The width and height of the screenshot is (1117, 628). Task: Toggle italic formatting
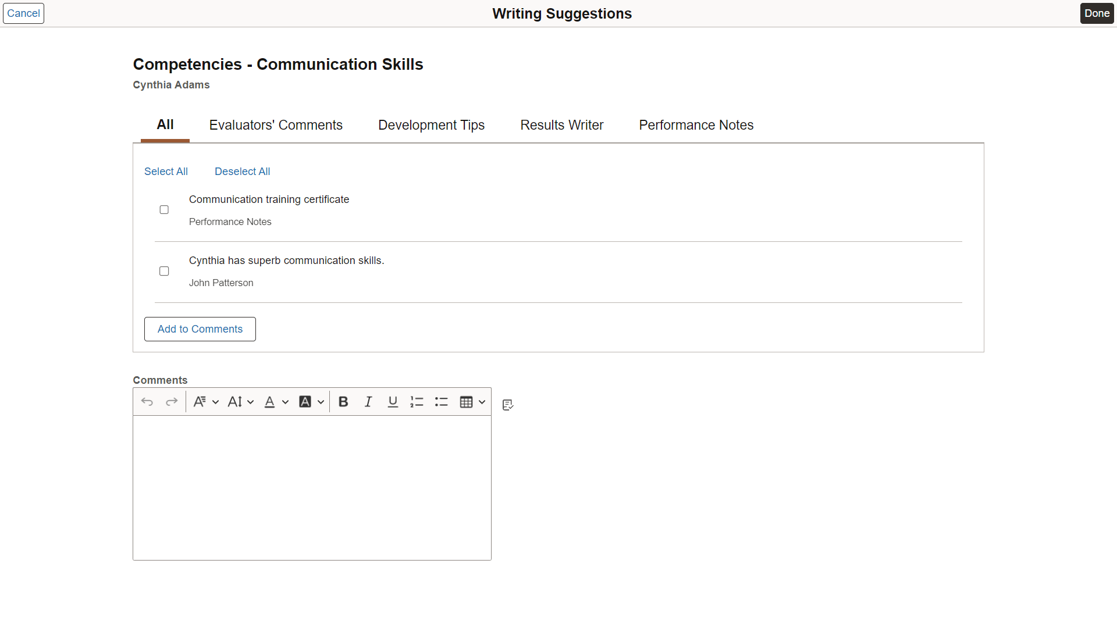coord(368,402)
